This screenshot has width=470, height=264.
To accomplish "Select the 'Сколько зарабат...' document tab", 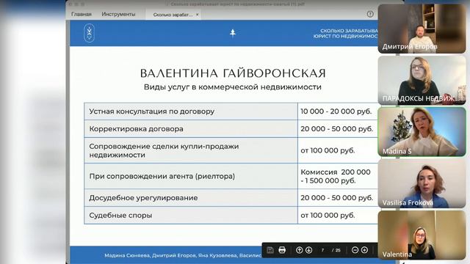I will 173,15.
